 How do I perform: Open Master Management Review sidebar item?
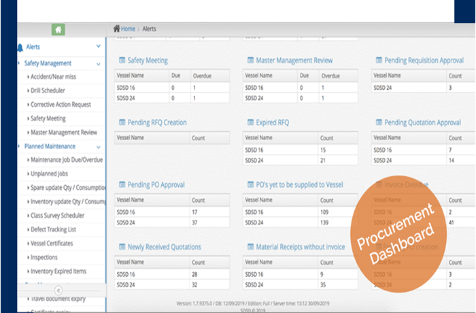click(64, 133)
